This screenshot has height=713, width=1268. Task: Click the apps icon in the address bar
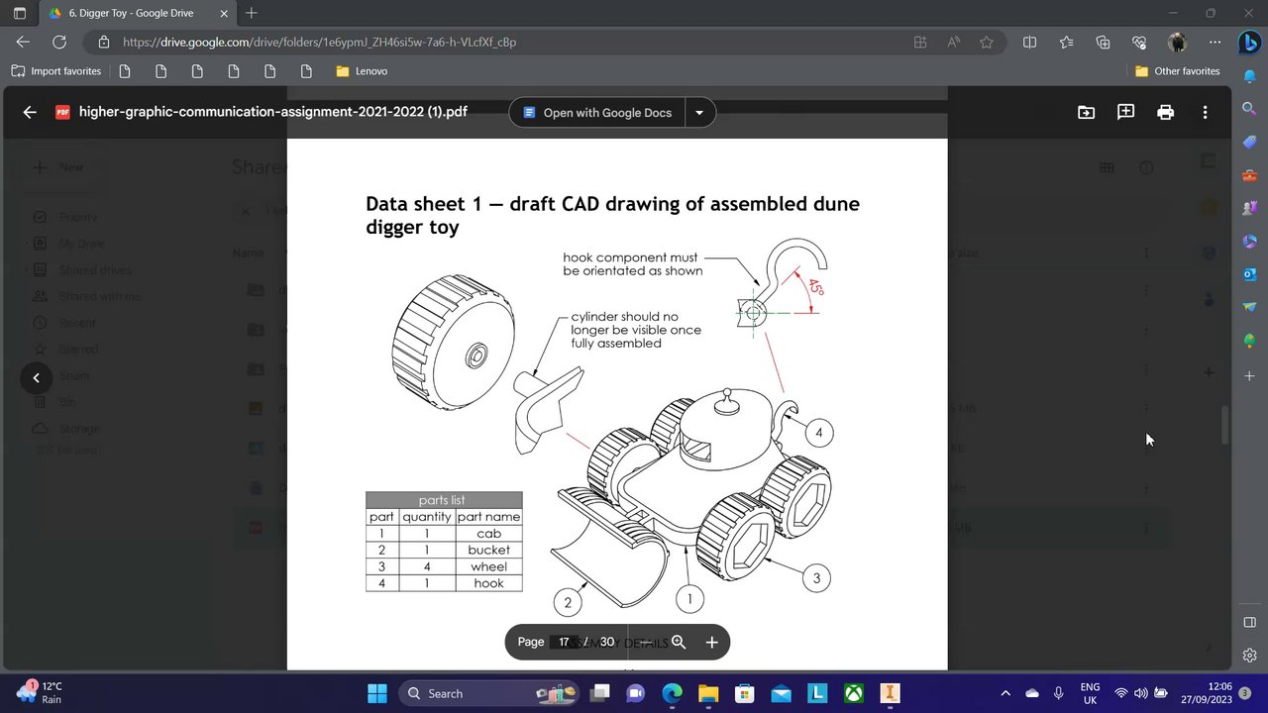coord(920,43)
